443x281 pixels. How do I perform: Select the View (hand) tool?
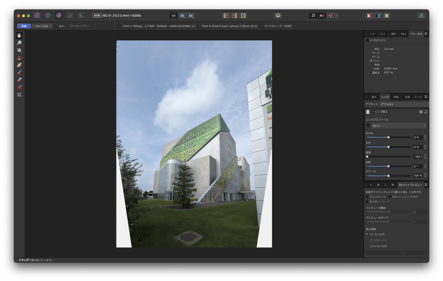[x=19, y=35]
